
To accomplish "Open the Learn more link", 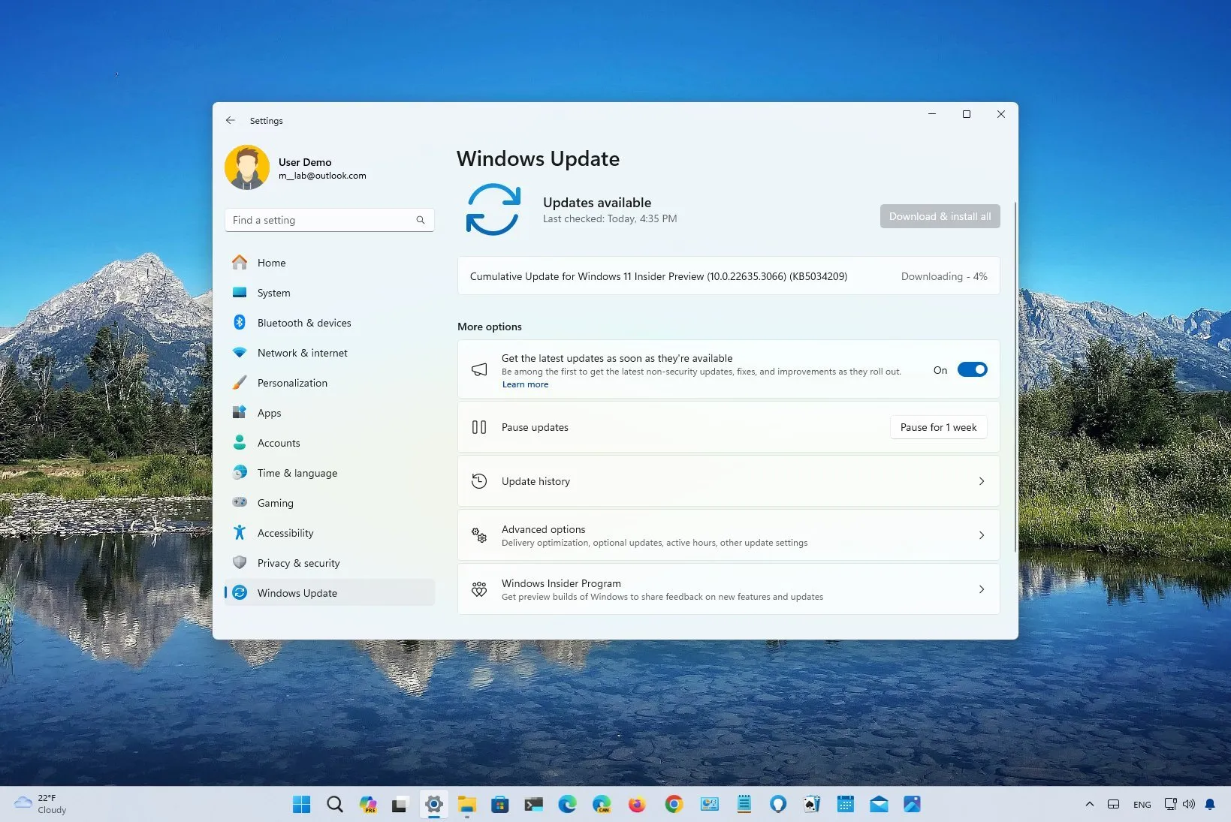I will [524, 384].
